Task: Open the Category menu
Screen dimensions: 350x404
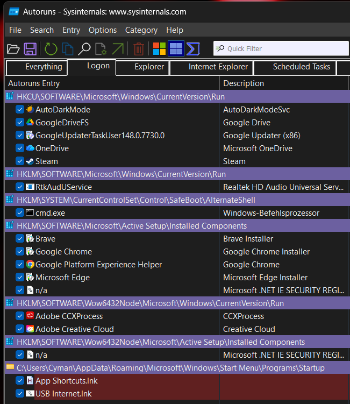Action: pos(141,30)
